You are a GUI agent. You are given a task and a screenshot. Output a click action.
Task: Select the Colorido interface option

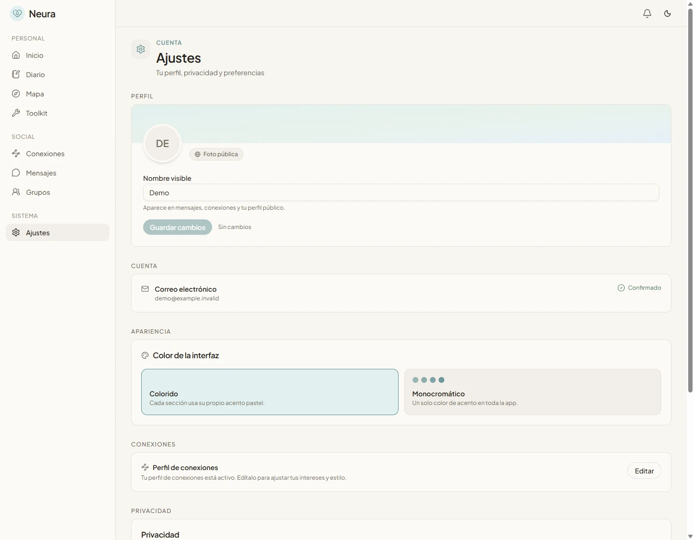(x=270, y=392)
